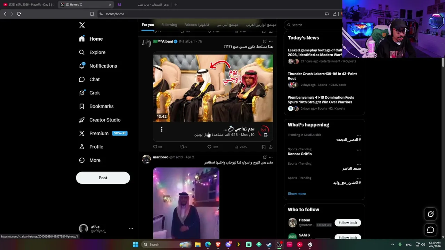Click the X logo in sidebar
The height and width of the screenshot is (250, 445).
[x=82, y=25]
